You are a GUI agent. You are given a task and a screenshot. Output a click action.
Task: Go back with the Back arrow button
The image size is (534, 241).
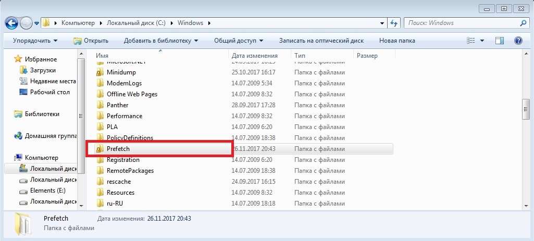click(11, 23)
